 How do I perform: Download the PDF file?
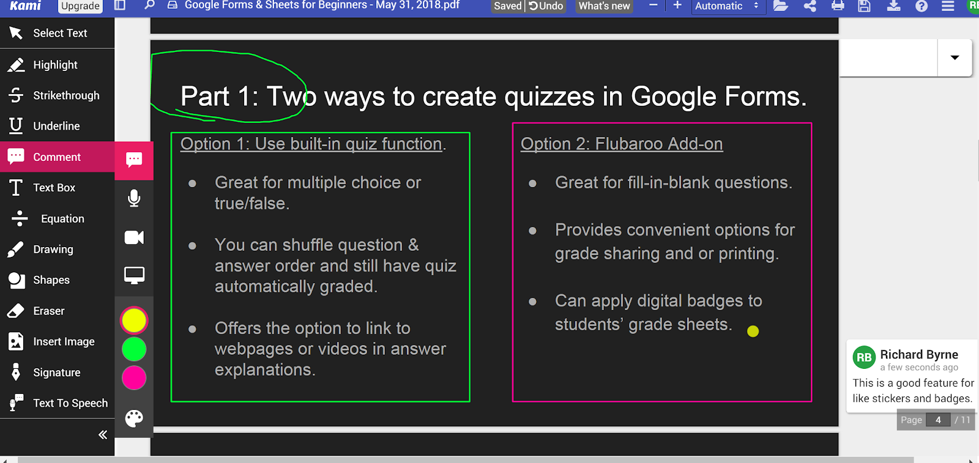point(893,6)
